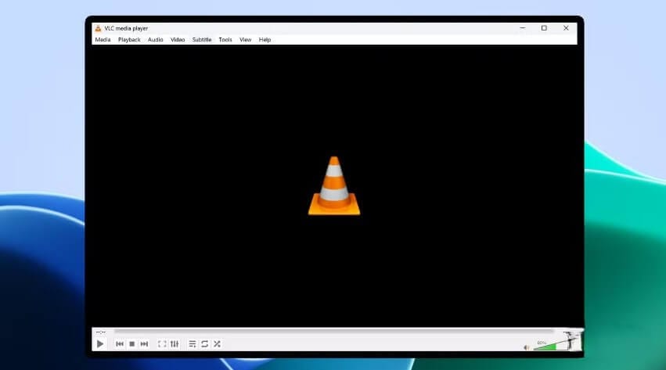Open extended settings equalizer icon

[175, 343]
